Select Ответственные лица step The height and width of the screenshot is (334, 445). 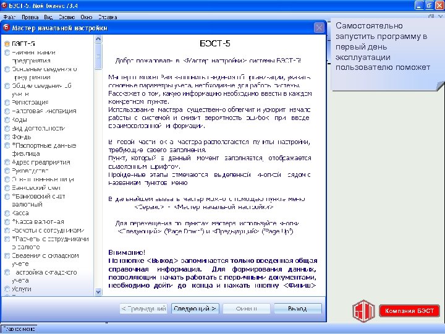pyautogui.click(x=39, y=179)
